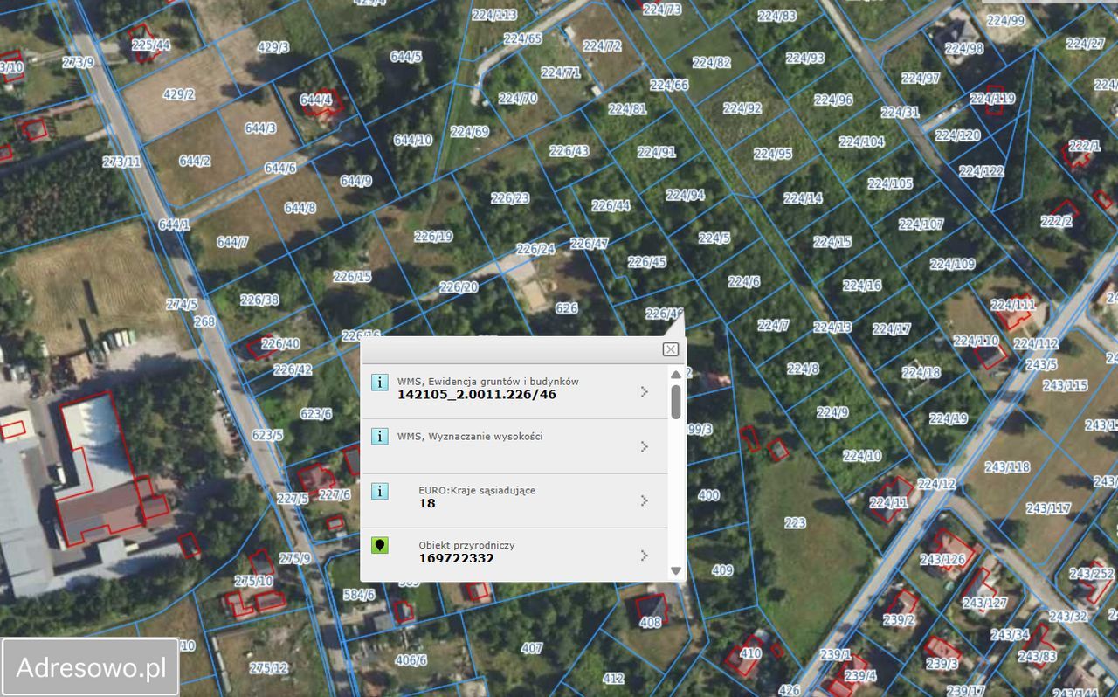Screen dimensions: 1118x697
Task: Click parcel label 243/117 on the map
Action: click(x=1048, y=508)
